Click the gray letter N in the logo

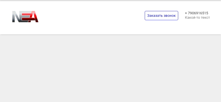click(x=17, y=16)
